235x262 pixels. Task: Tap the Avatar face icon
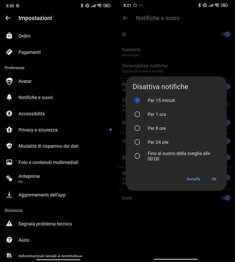(x=9, y=81)
